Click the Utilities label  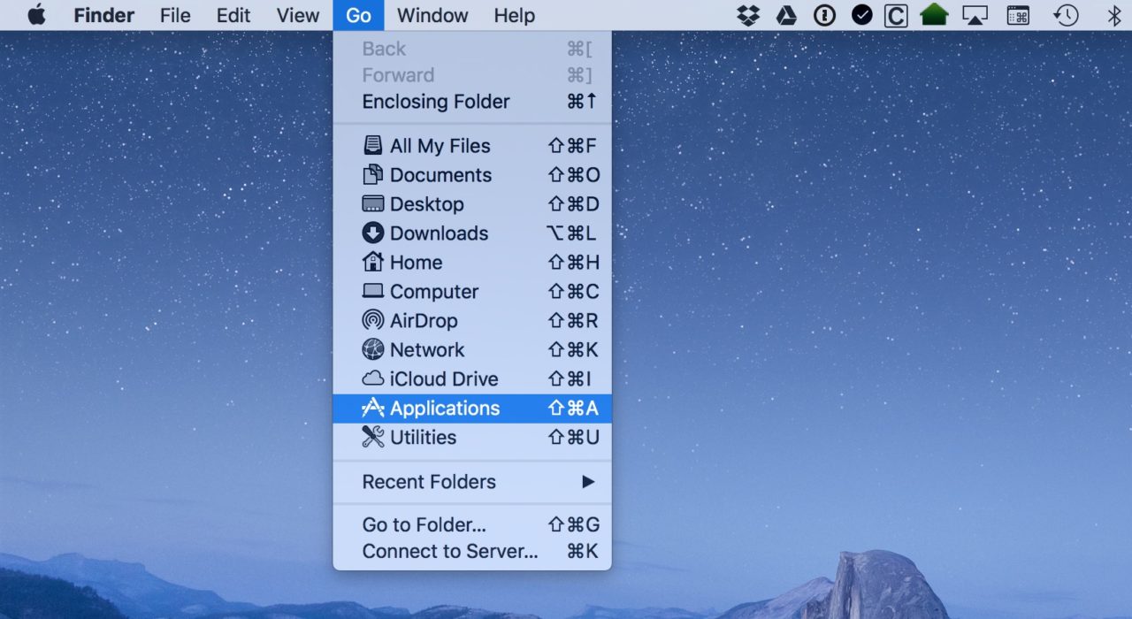point(423,438)
